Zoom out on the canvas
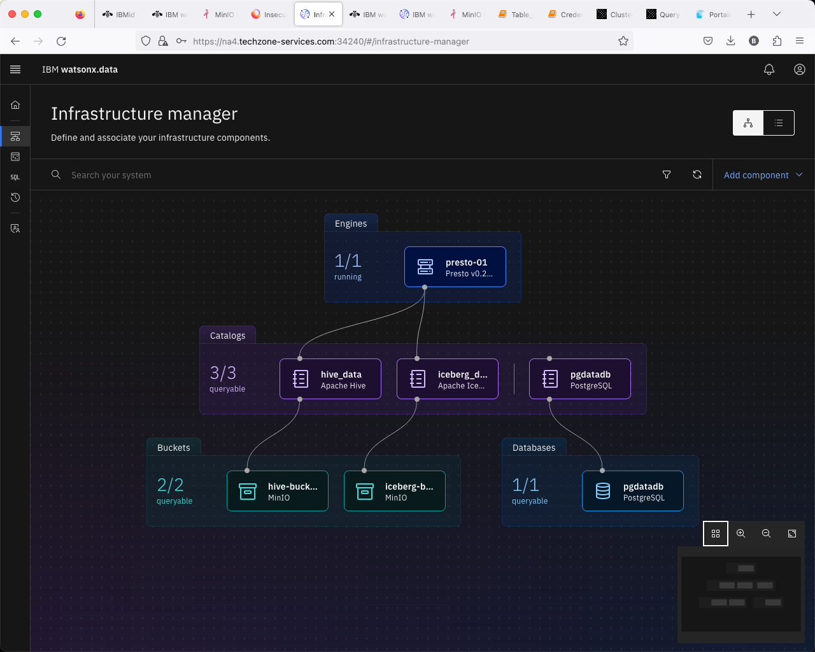This screenshot has height=652, width=815. click(x=767, y=534)
